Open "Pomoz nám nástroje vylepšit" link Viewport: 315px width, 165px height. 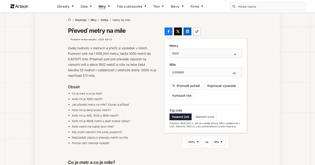click(x=91, y=143)
